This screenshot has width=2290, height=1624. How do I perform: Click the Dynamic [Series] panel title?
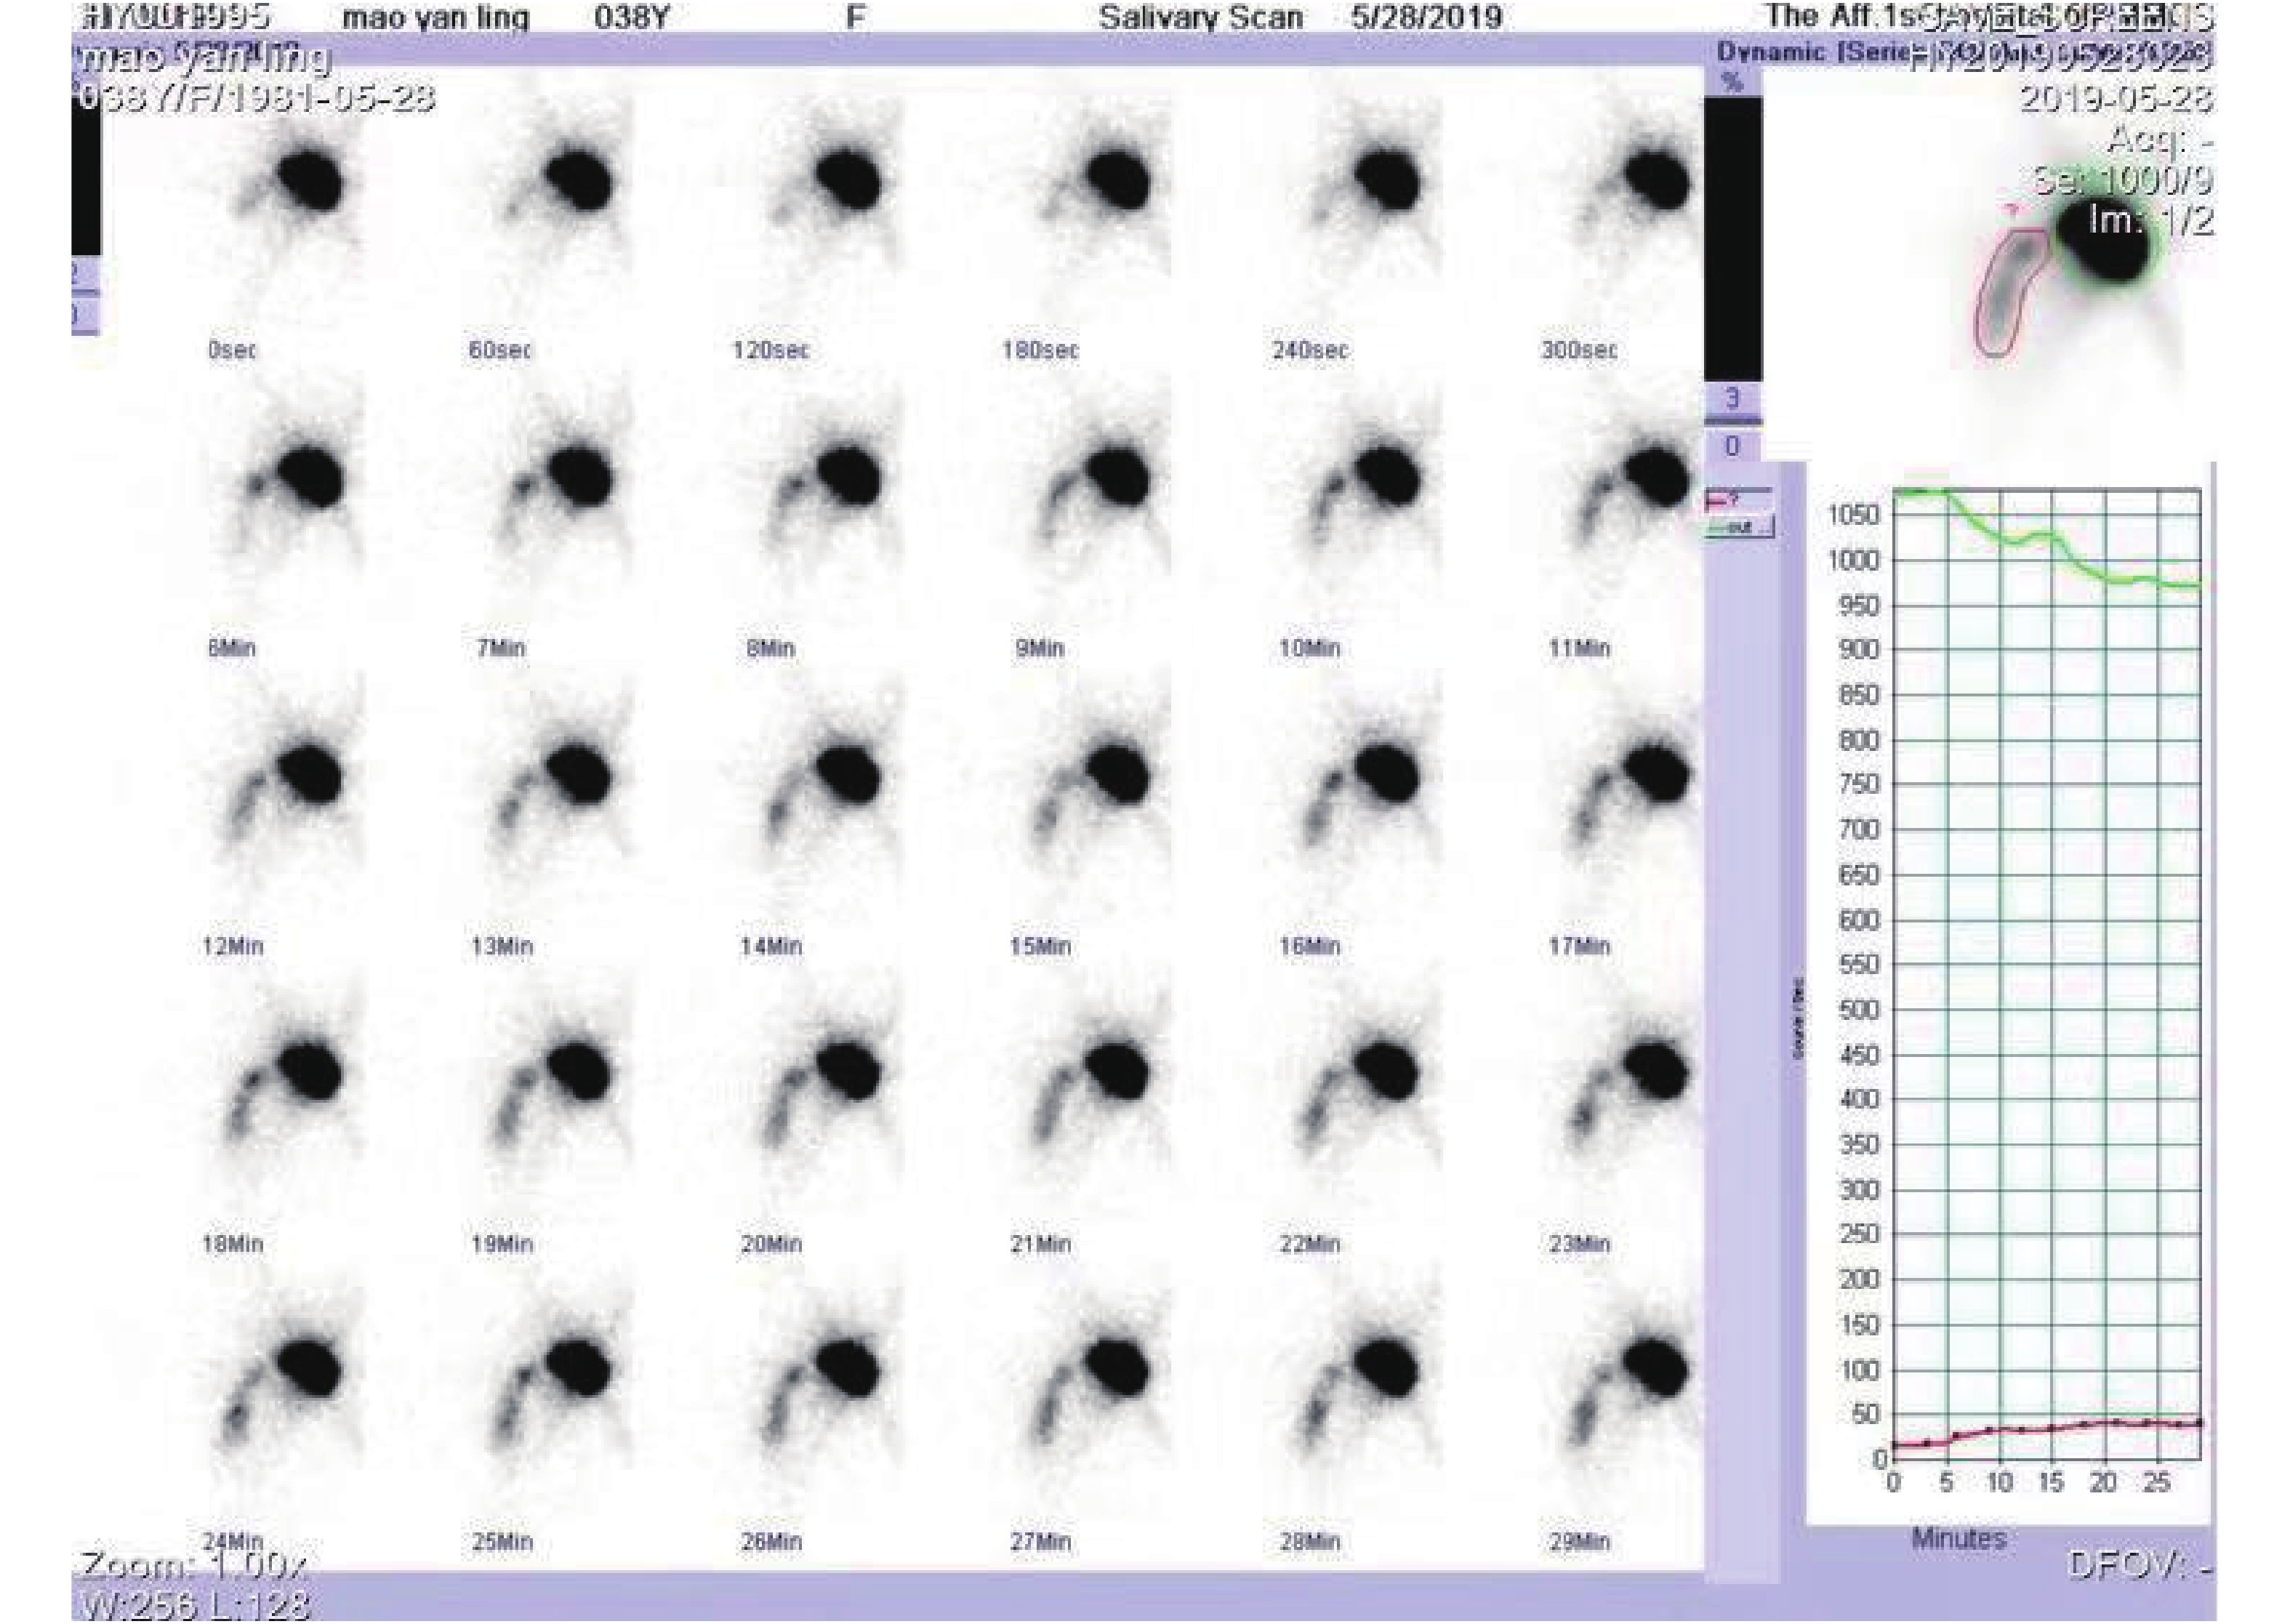click(x=1790, y=52)
